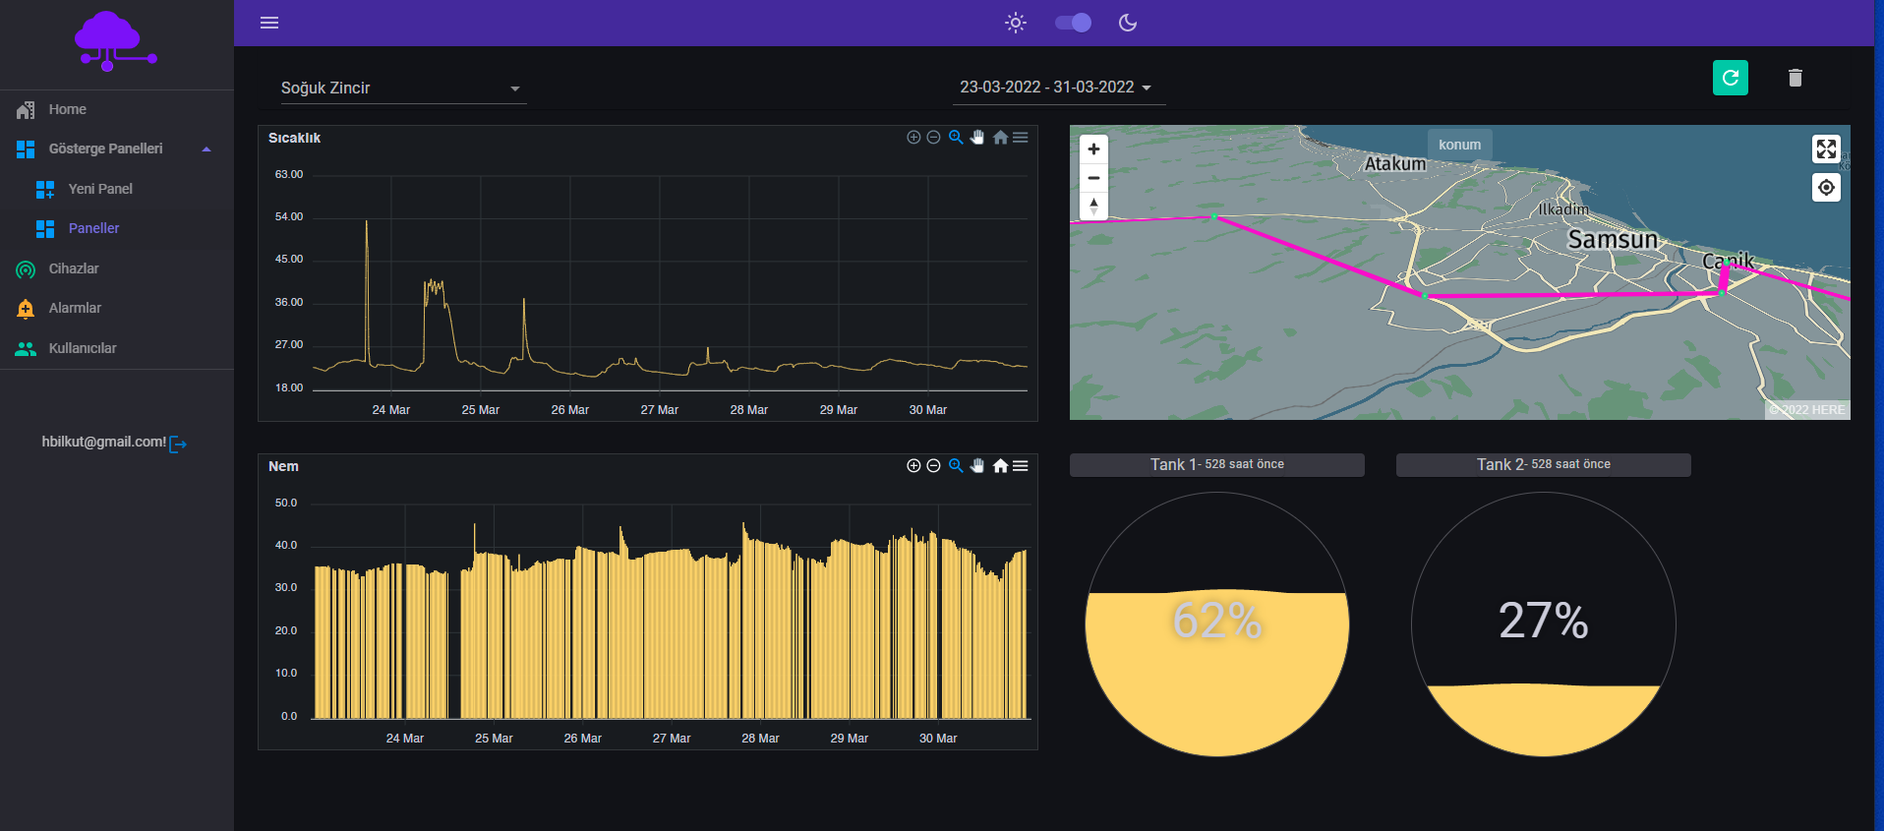Click the Tank 1 62% gauge
This screenshot has height=831, width=1884.
click(1217, 624)
